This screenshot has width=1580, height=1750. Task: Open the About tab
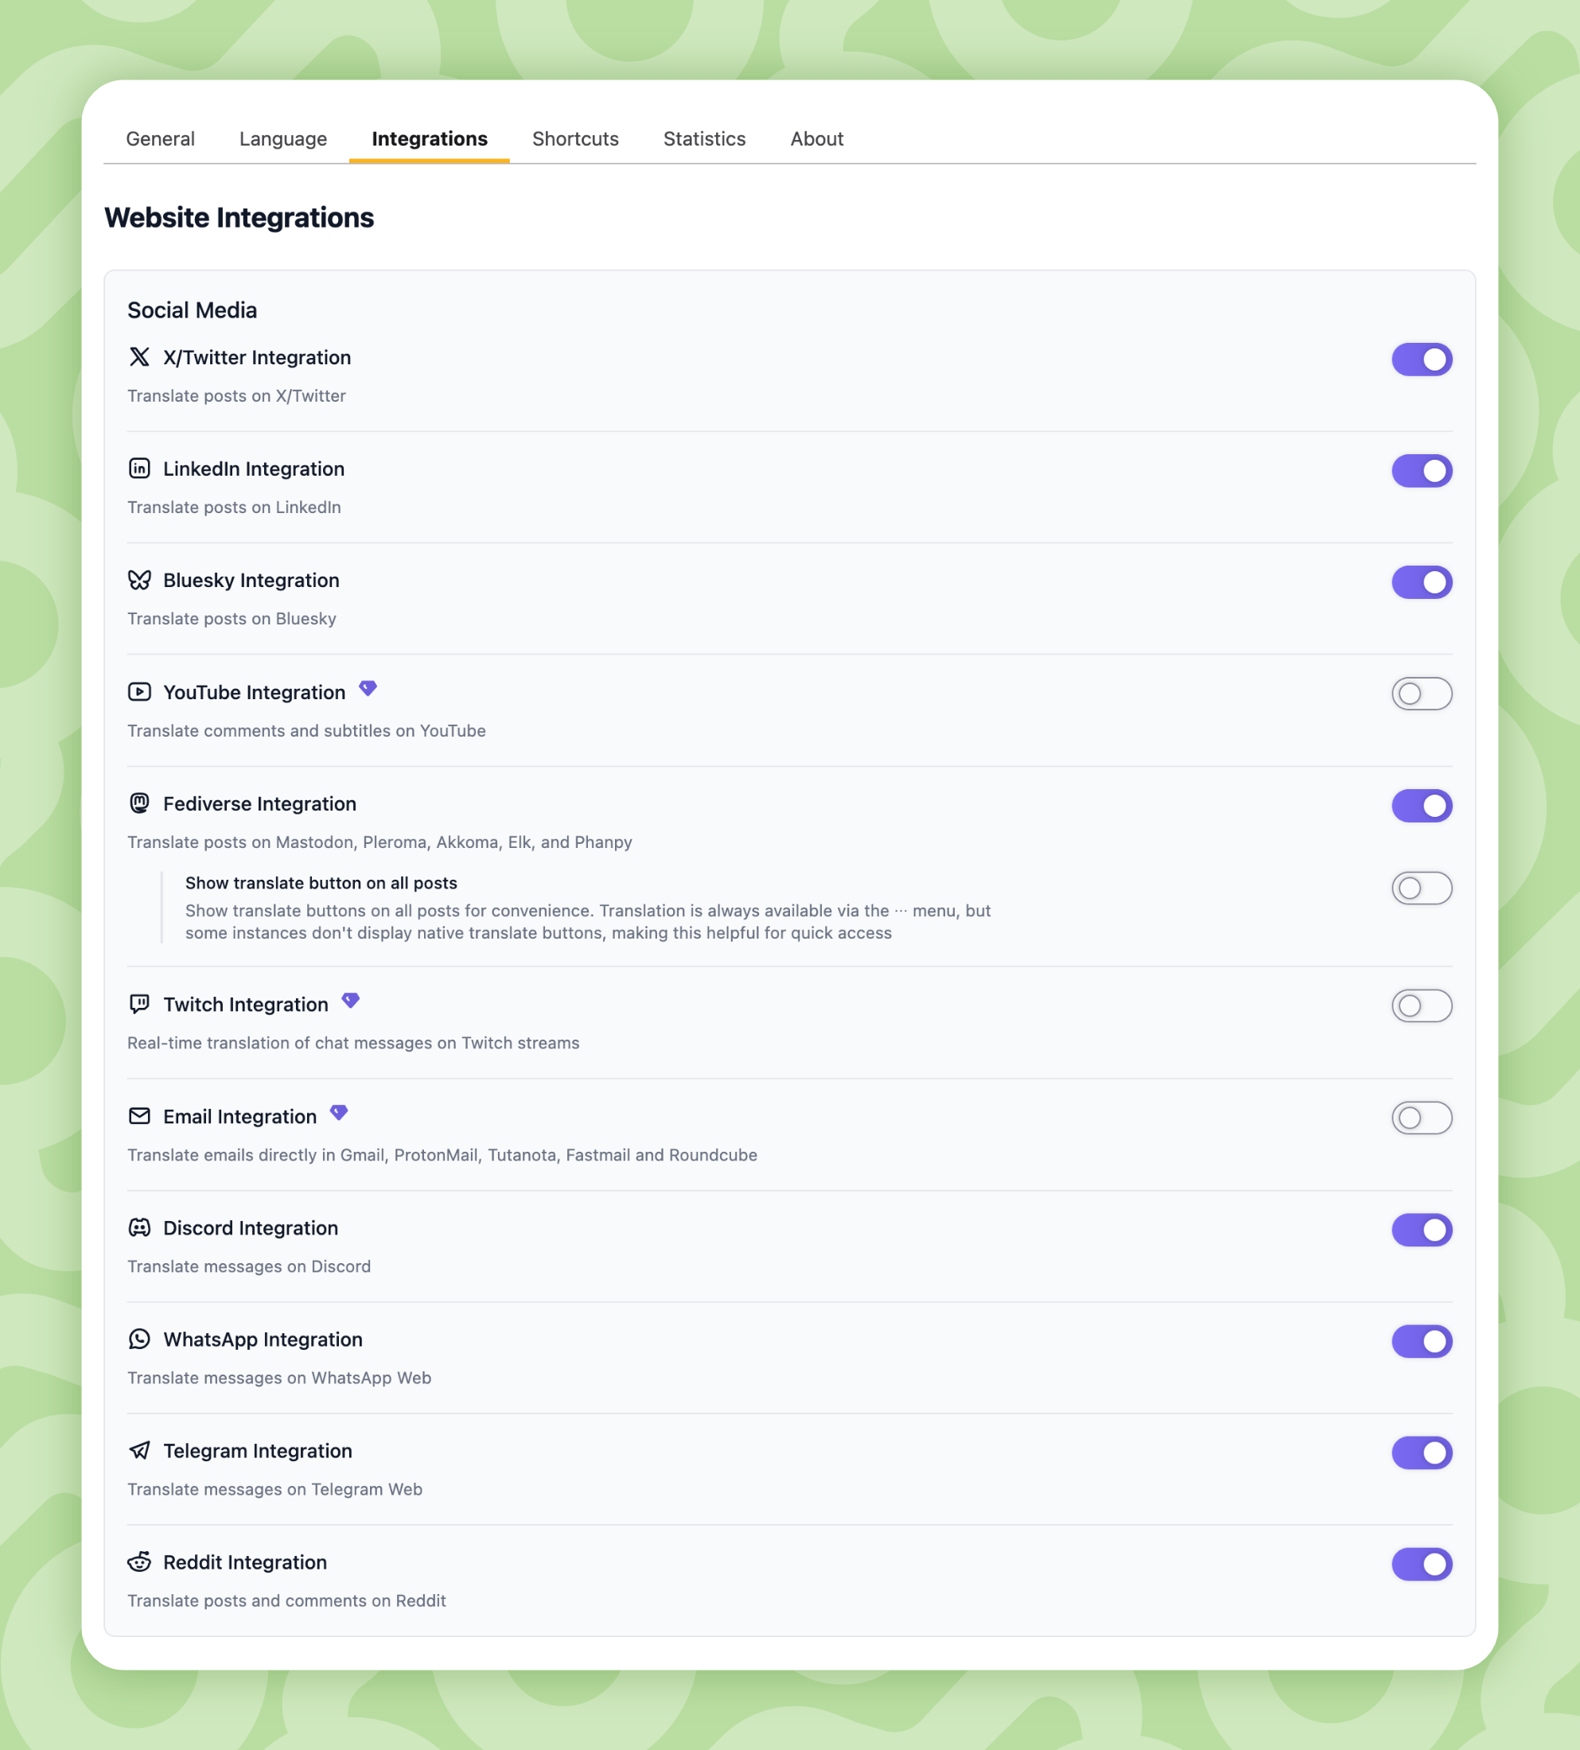coord(816,139)
